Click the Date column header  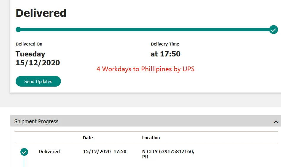(88, 138)
